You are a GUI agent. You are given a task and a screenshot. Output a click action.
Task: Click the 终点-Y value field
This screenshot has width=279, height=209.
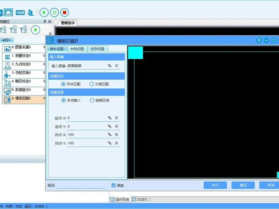(86, 143)
